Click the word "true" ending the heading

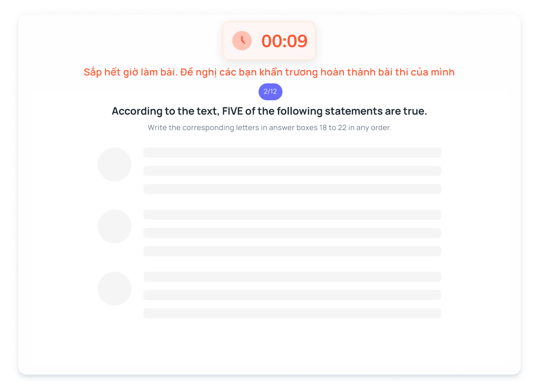point(414,111)
